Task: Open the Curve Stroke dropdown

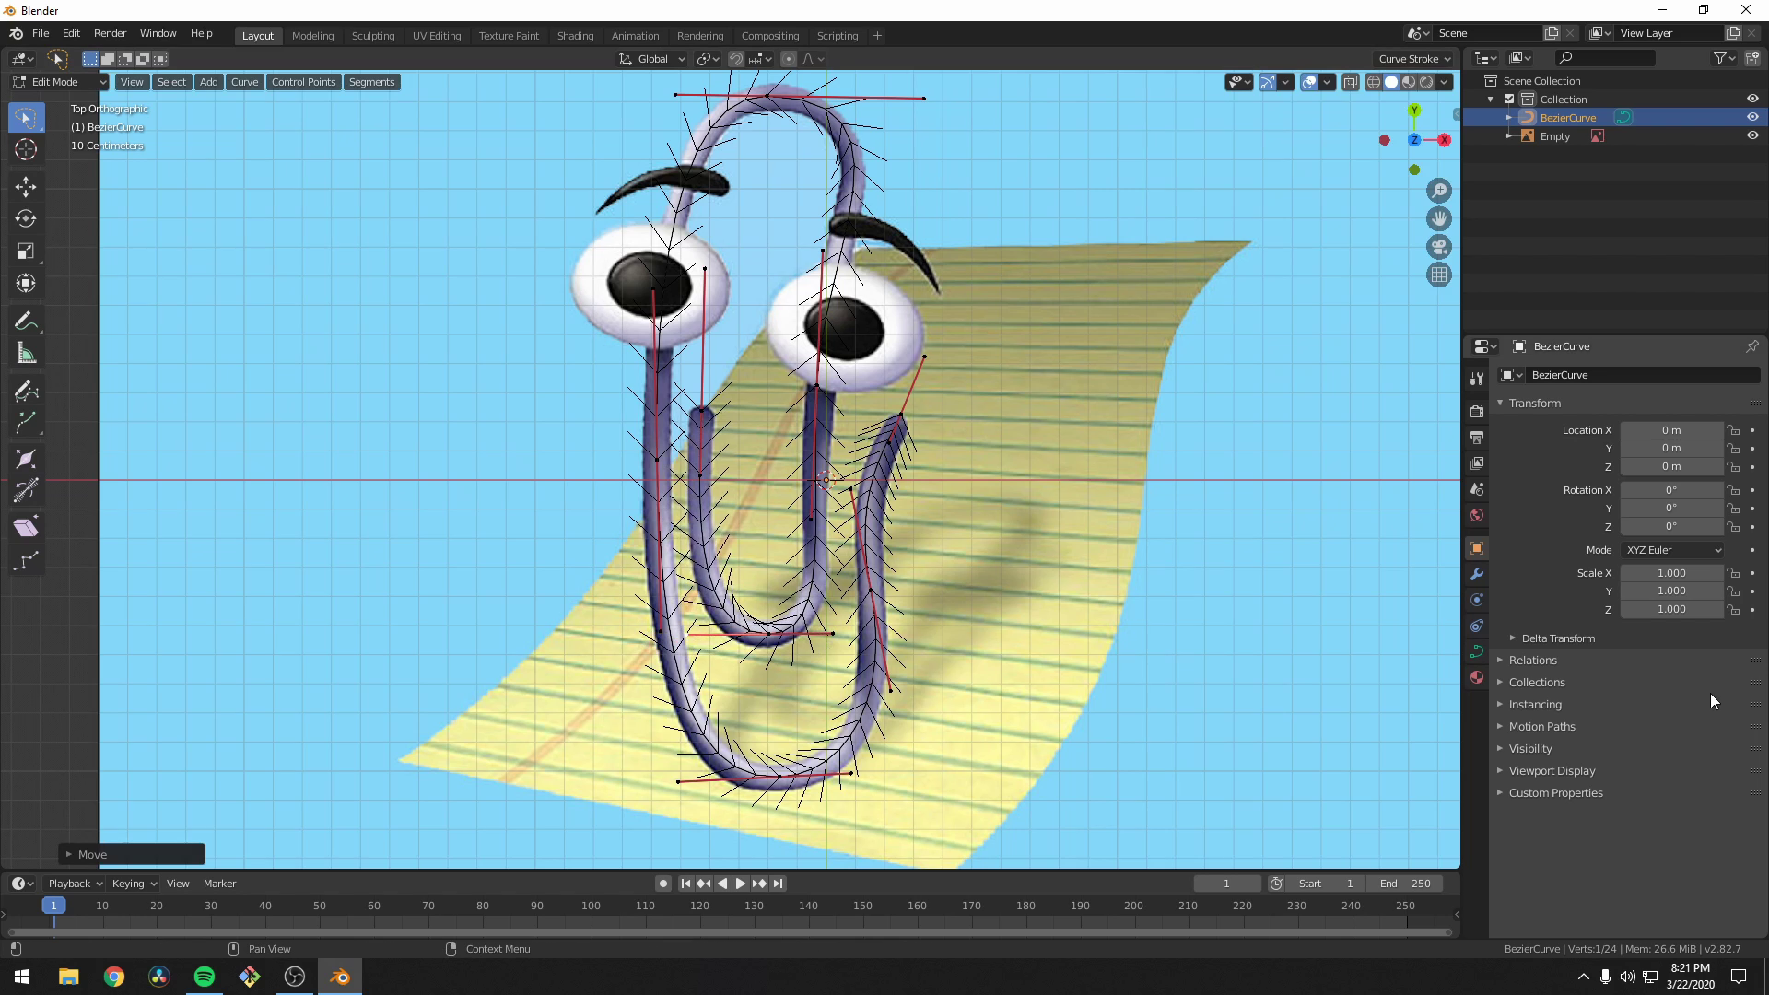Action: pyautogui.click(x=1415, y=59)
